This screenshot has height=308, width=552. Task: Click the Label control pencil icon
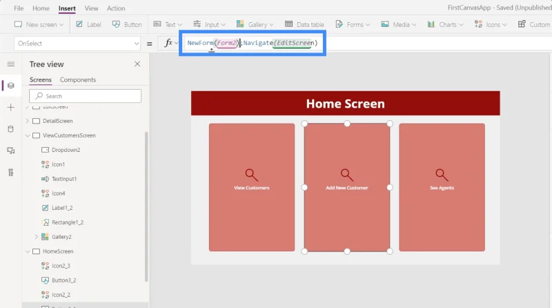tap(79, 24)
